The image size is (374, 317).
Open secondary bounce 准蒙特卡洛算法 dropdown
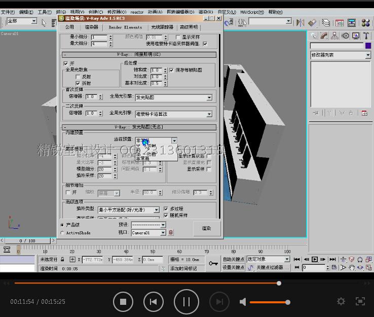(174, 114)
